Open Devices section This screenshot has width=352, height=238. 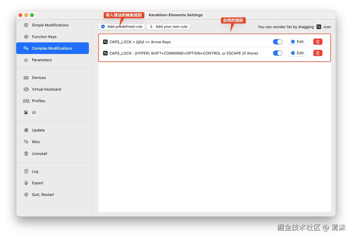(53, 78)
